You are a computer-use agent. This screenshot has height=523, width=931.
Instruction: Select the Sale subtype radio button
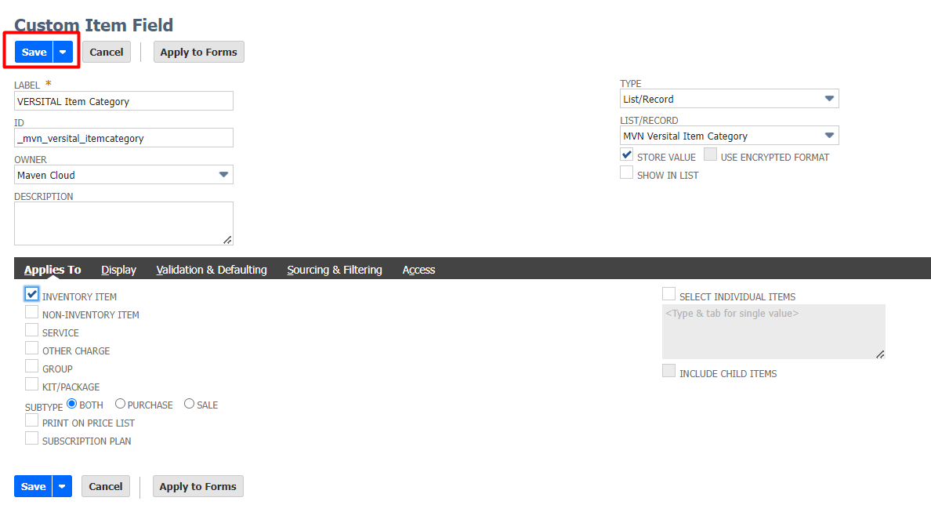189,404
